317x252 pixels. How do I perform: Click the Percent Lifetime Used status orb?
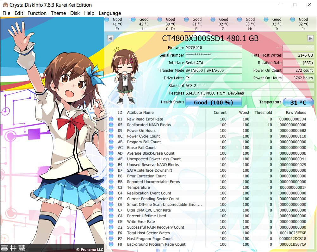point(111,216)
